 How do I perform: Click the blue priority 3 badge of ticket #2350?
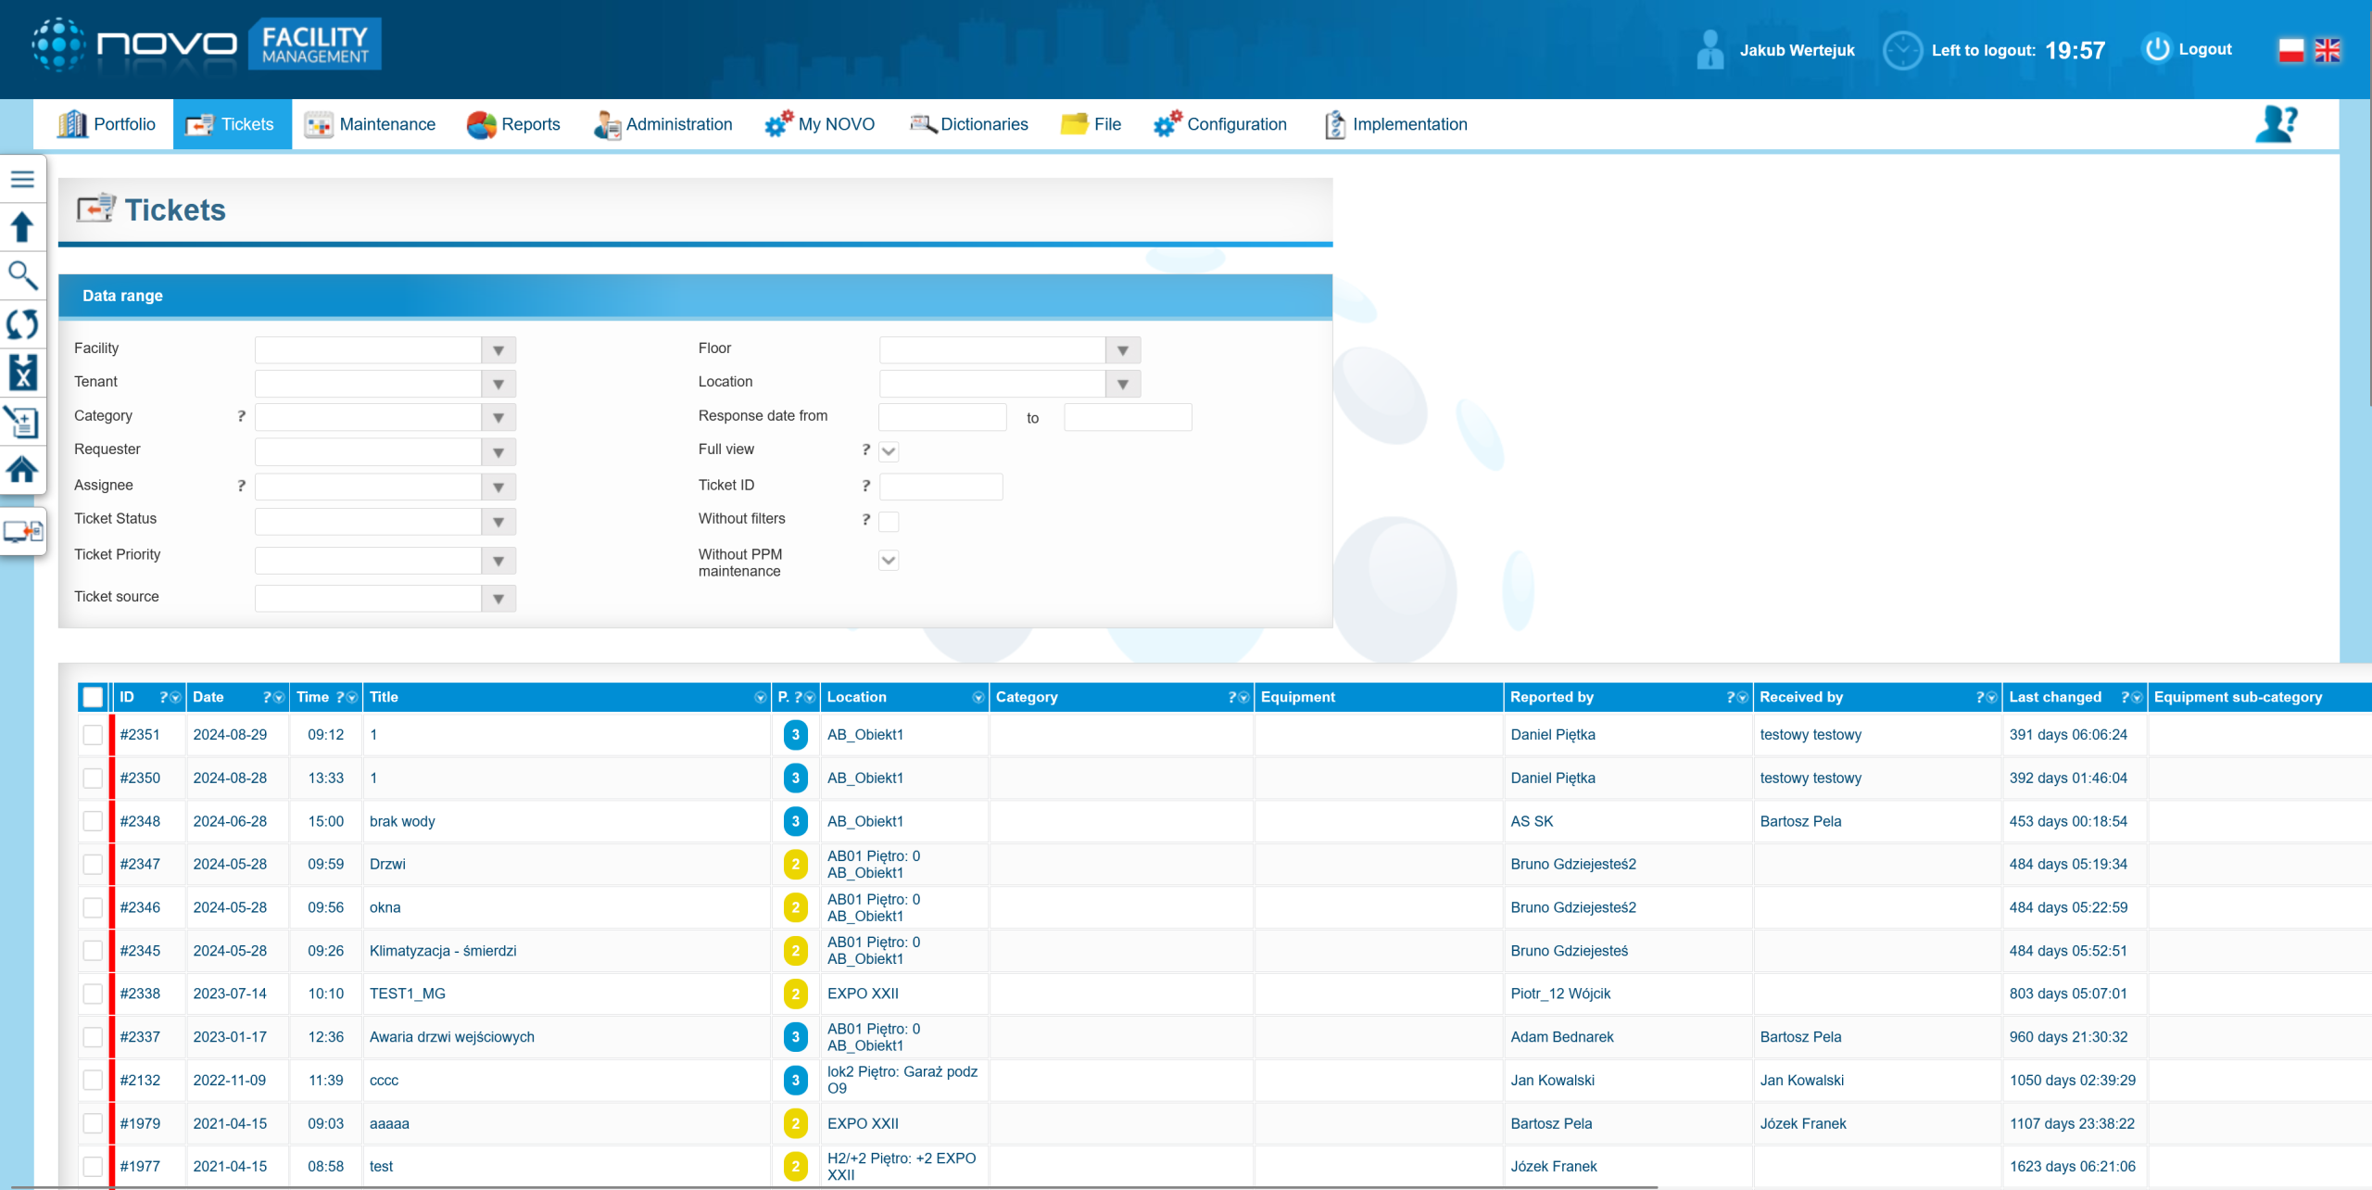pyautogui.click(x=795, y=779)
